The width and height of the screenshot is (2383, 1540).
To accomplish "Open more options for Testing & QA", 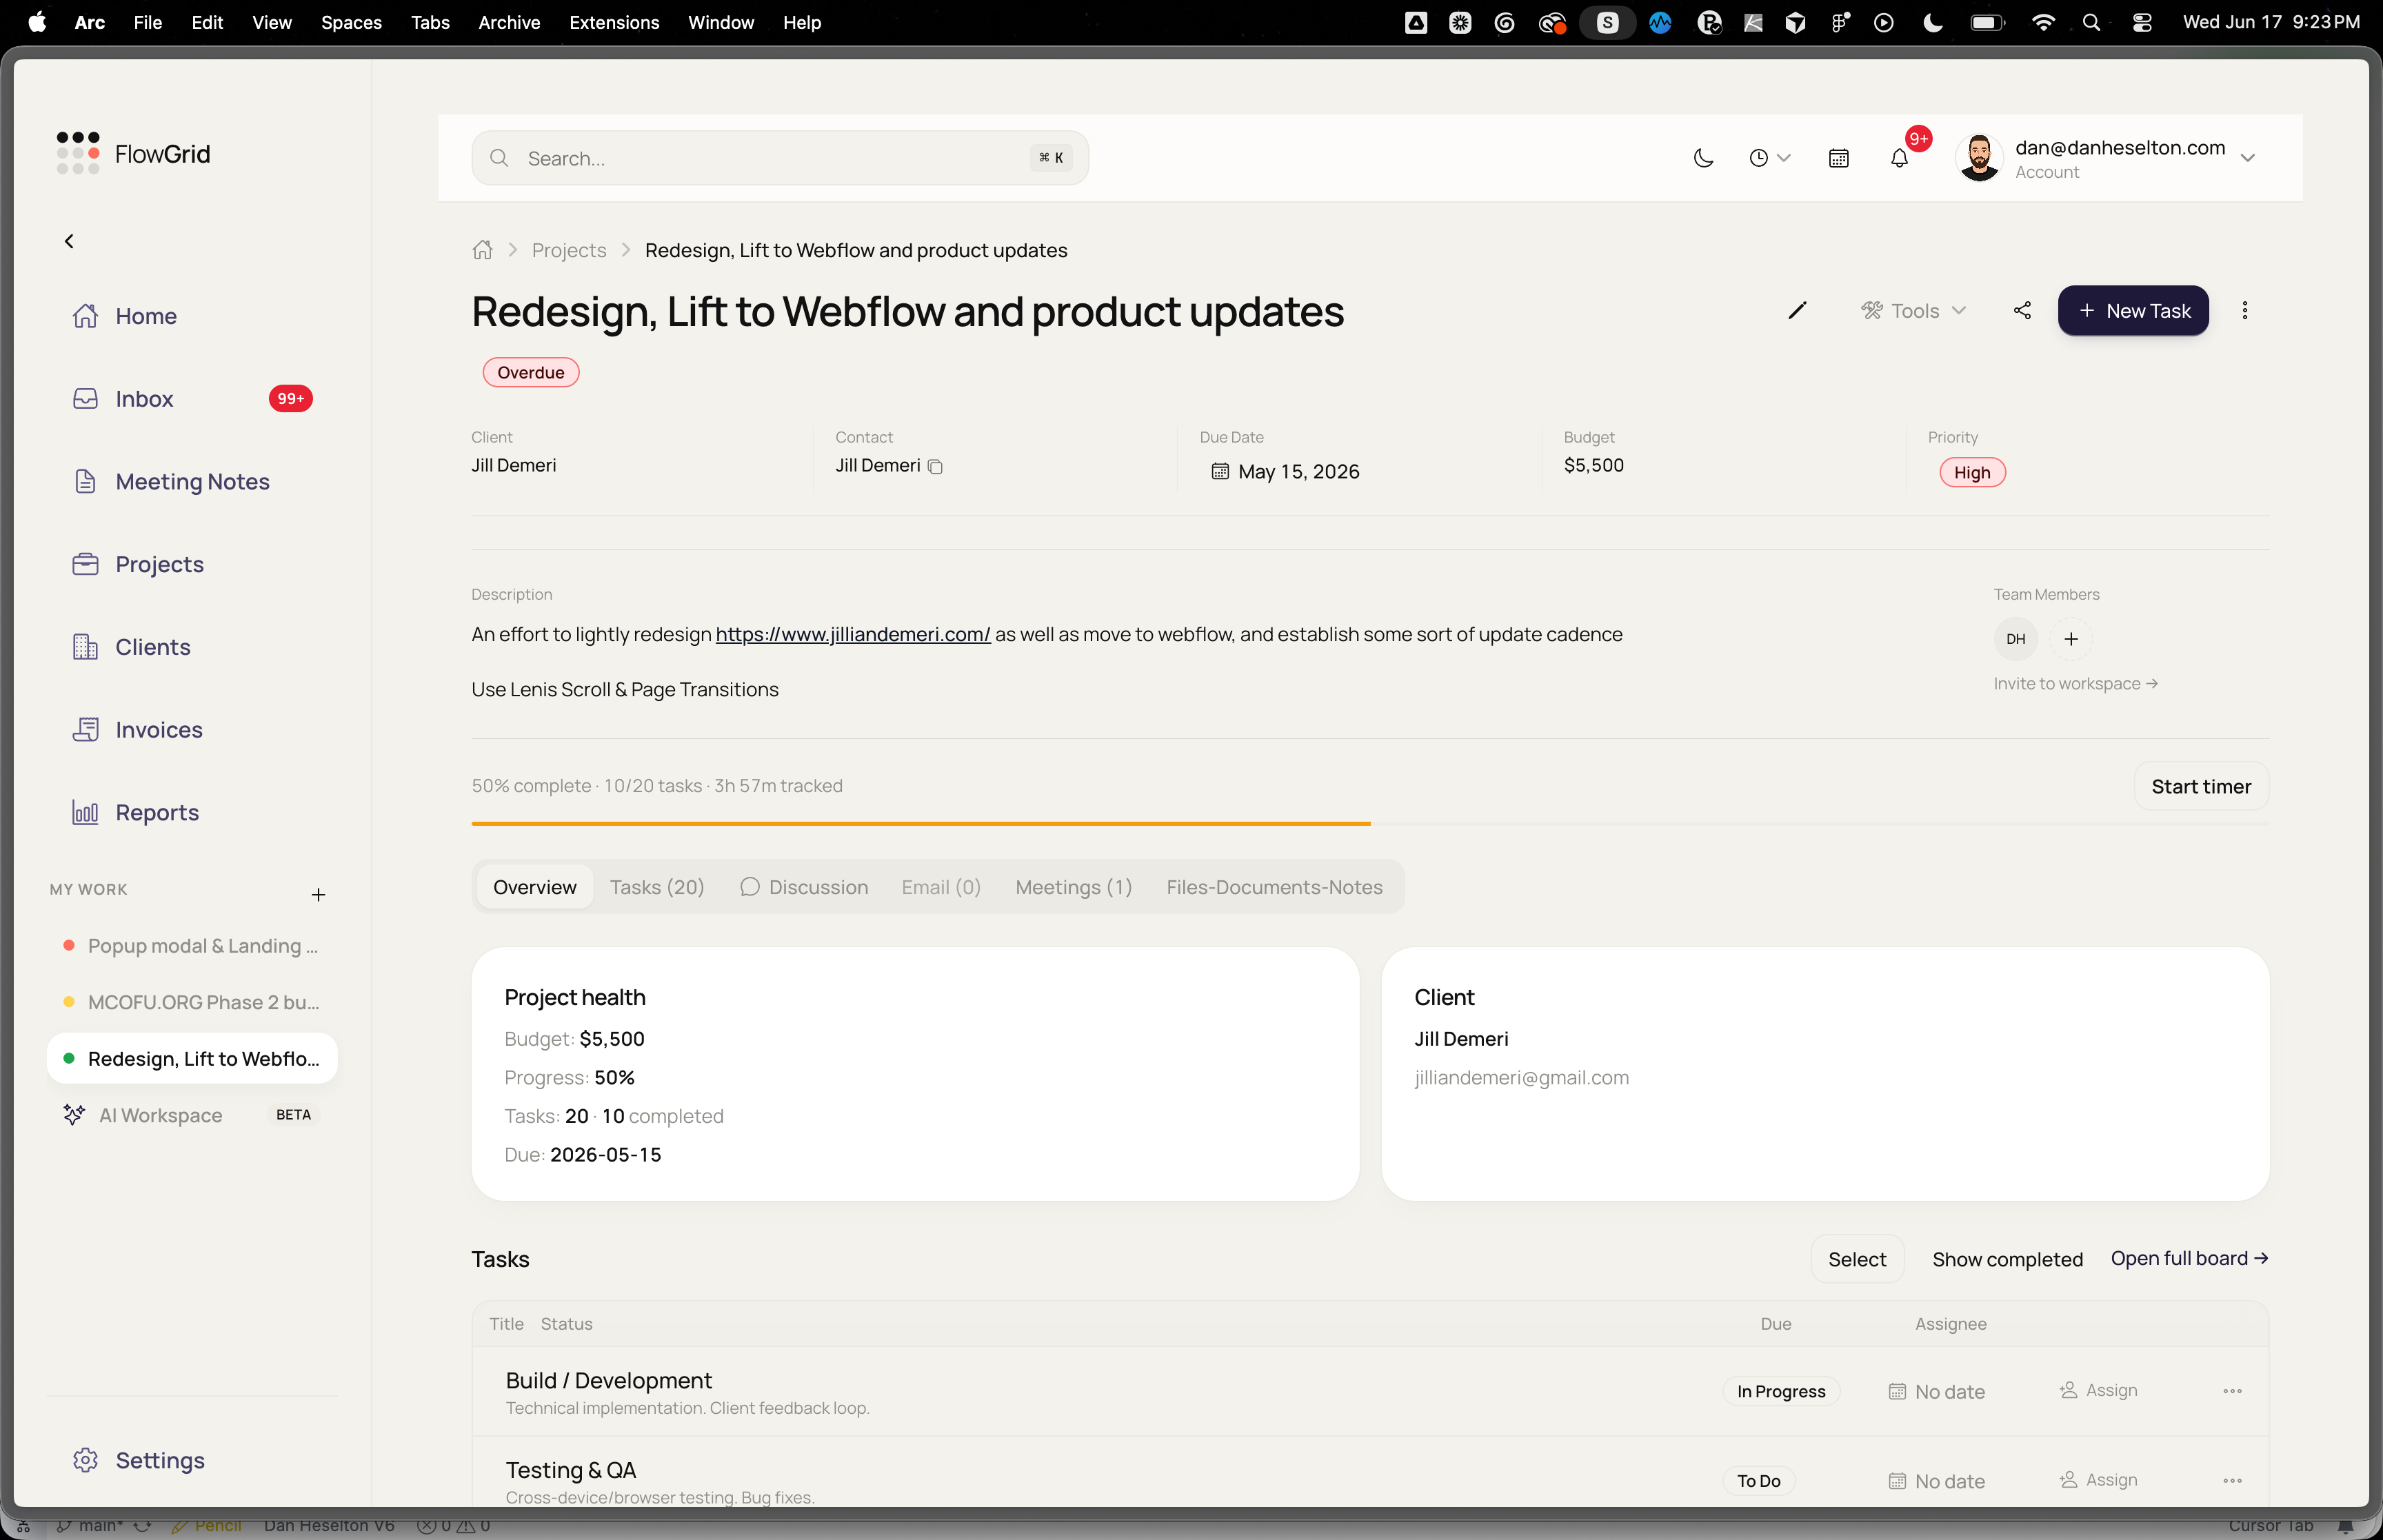I will point(2232,1481).
